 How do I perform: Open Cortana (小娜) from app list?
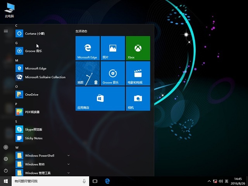pos(36,33)
